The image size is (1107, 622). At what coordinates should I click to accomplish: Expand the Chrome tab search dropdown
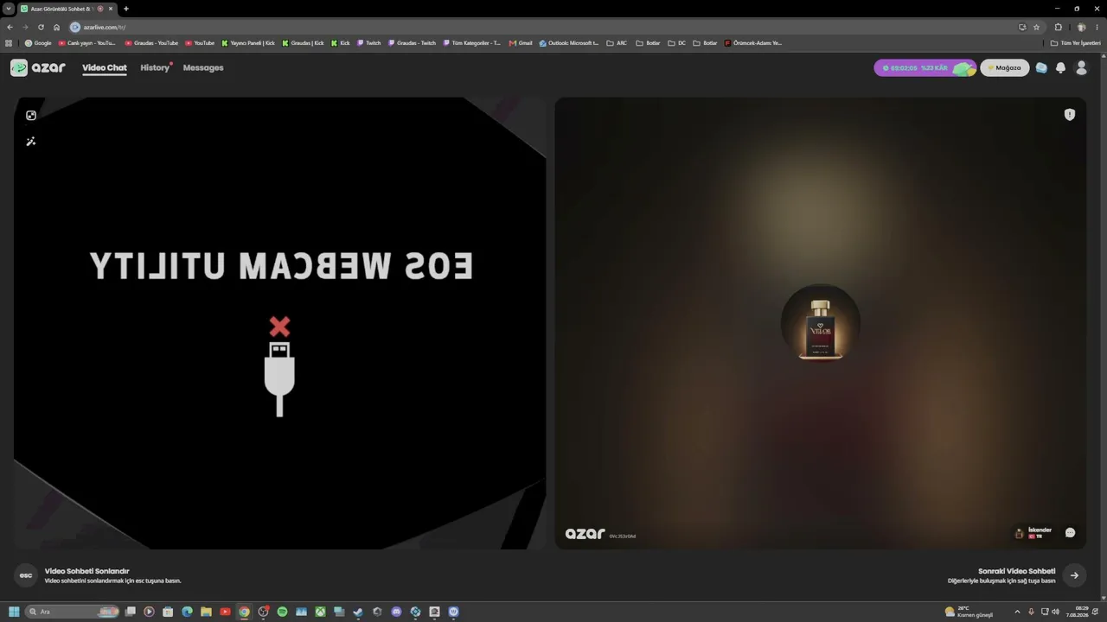tap(9, 9)
